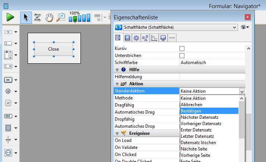This screenshot has height=162, width=266.
Task: Click the green Run form play button
Action: click(10, 17)
